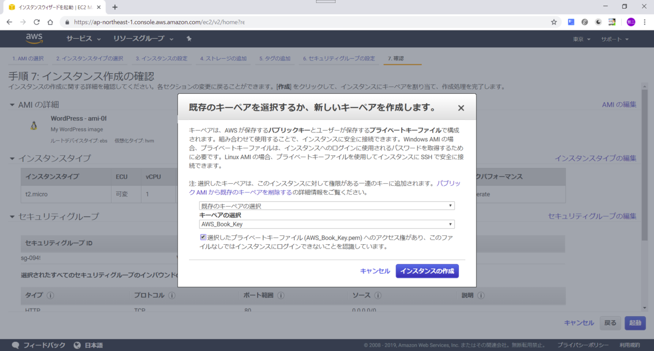Click the AWS home logo
The image size is (654, 351).
tap(34, 39)
